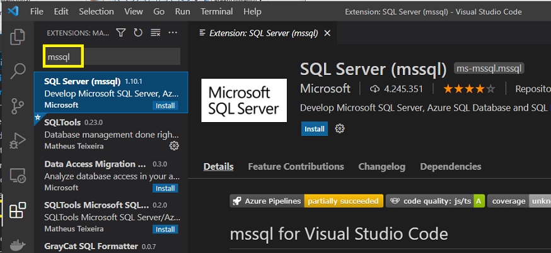The height and width of the screenshot is (253, 551).
Task: Open the Selection menu
Action: (96, 11)
